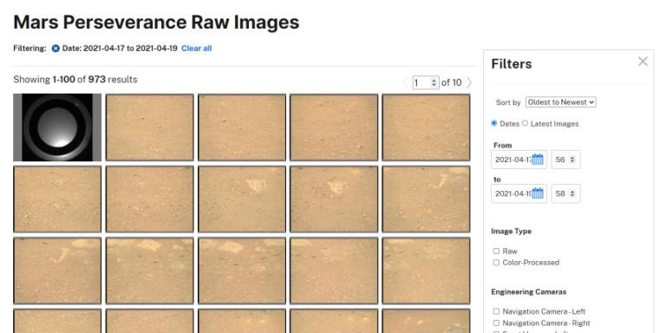Select the Dates radio button
666x333 pixels.
click(494, 123)
